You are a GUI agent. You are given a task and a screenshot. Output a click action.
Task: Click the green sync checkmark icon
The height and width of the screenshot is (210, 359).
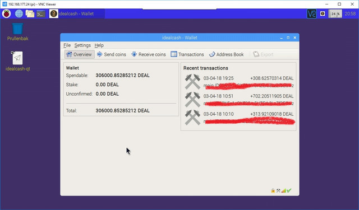pyautogui.click(x=289, y=190)
